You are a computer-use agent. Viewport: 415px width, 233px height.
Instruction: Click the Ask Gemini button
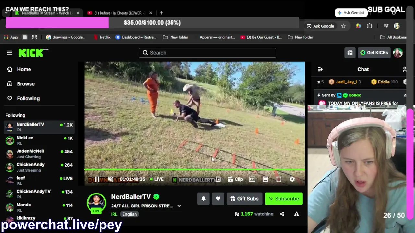coord(351,13)
